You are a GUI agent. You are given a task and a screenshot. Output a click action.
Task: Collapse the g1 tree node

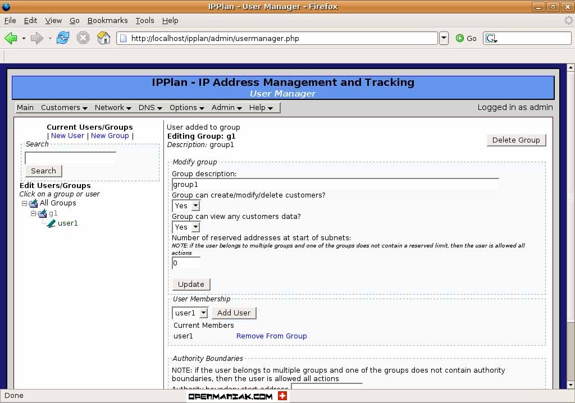33,213
